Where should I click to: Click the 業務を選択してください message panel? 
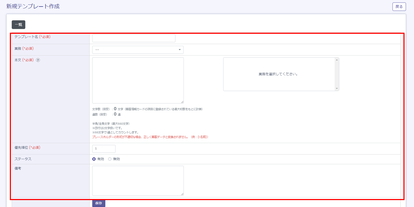[x=278, y=74]
